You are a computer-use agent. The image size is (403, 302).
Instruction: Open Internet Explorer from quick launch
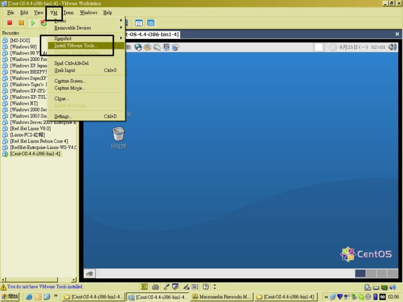29,297
